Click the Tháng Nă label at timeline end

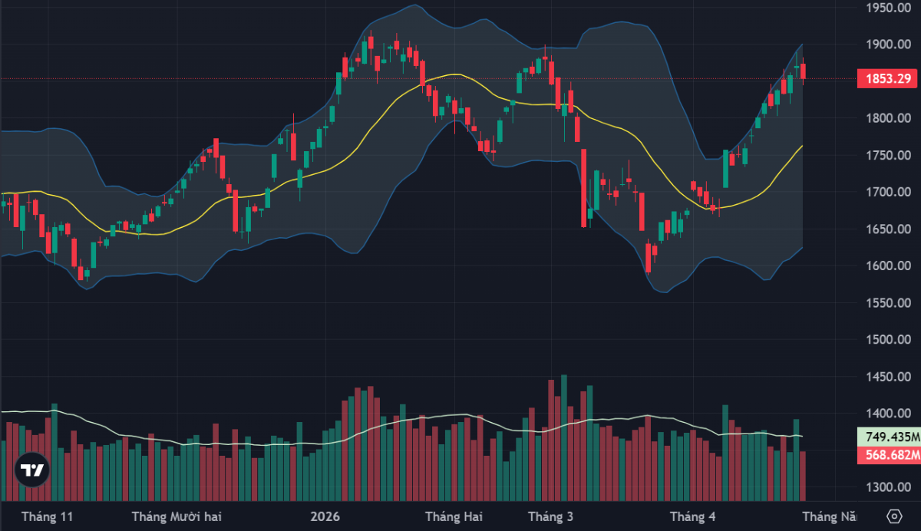point(830,516)
